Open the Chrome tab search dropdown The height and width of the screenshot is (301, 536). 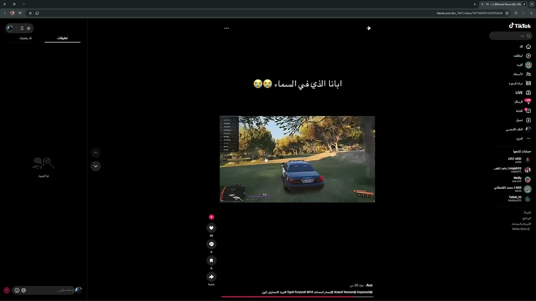[x=531, y=4]
